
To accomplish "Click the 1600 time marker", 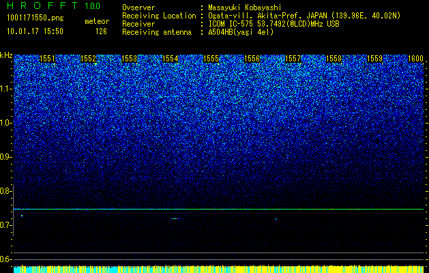I will pyautogui.click(x=415, y=59).
